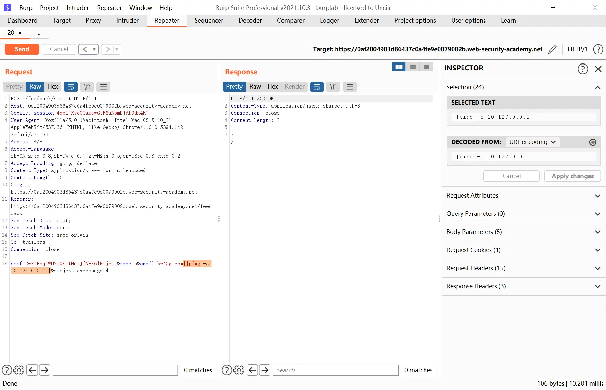Image resolution: width=606 pixels, height=390 pixels.
Task: Open the Sequencer tab
Action: tap(209, 21)
